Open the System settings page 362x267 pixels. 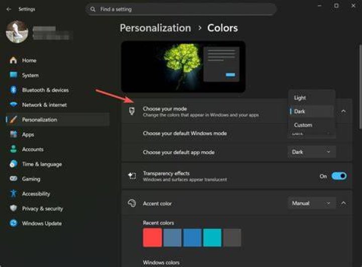tap(58, 75)
